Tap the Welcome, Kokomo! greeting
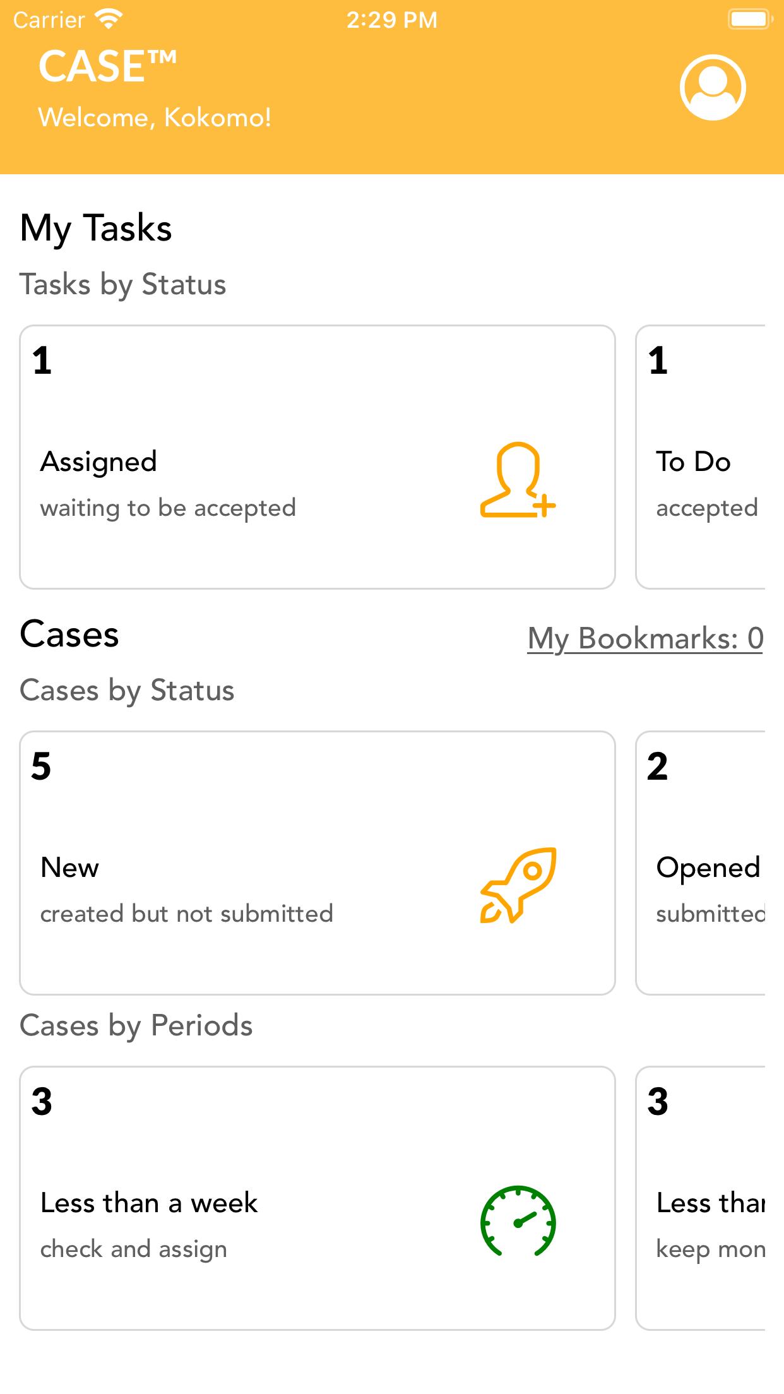784x1394 pixels. click(x=155, y=117)
